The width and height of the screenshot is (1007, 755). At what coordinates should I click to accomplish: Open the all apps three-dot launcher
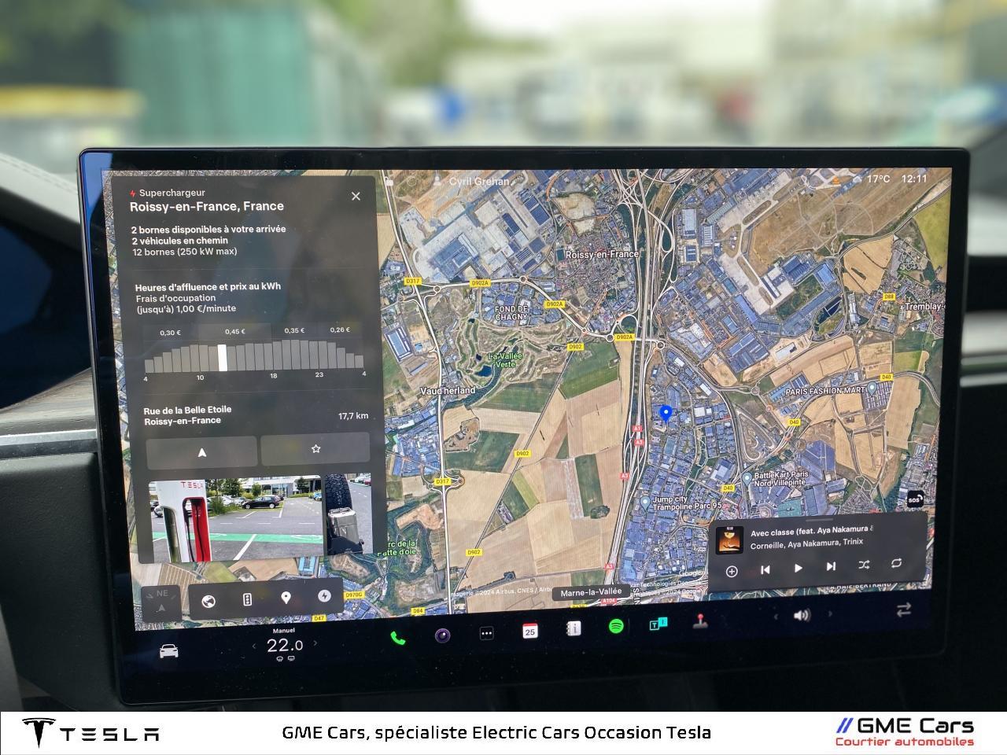[x=487, y=633]
